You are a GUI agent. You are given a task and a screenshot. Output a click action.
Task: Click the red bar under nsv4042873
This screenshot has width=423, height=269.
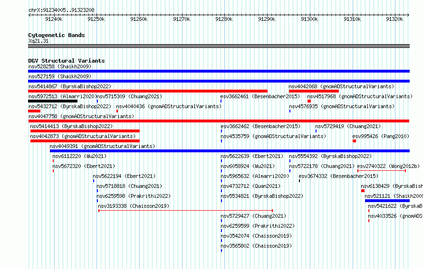(85, 141)
